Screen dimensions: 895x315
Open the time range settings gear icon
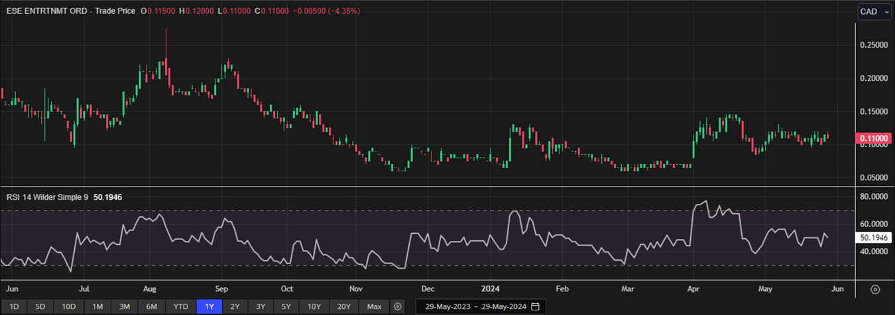click(x=398, y=306)
